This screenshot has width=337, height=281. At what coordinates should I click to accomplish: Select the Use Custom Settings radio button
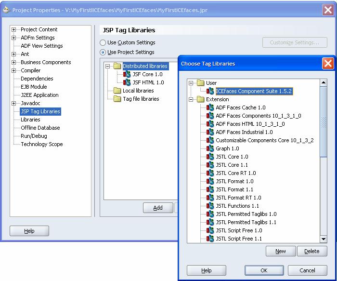[x=103, y=42]
